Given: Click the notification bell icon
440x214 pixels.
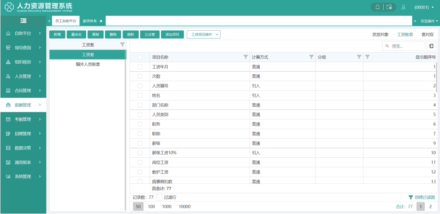Looking at the screenshot, I should point(377,7).
